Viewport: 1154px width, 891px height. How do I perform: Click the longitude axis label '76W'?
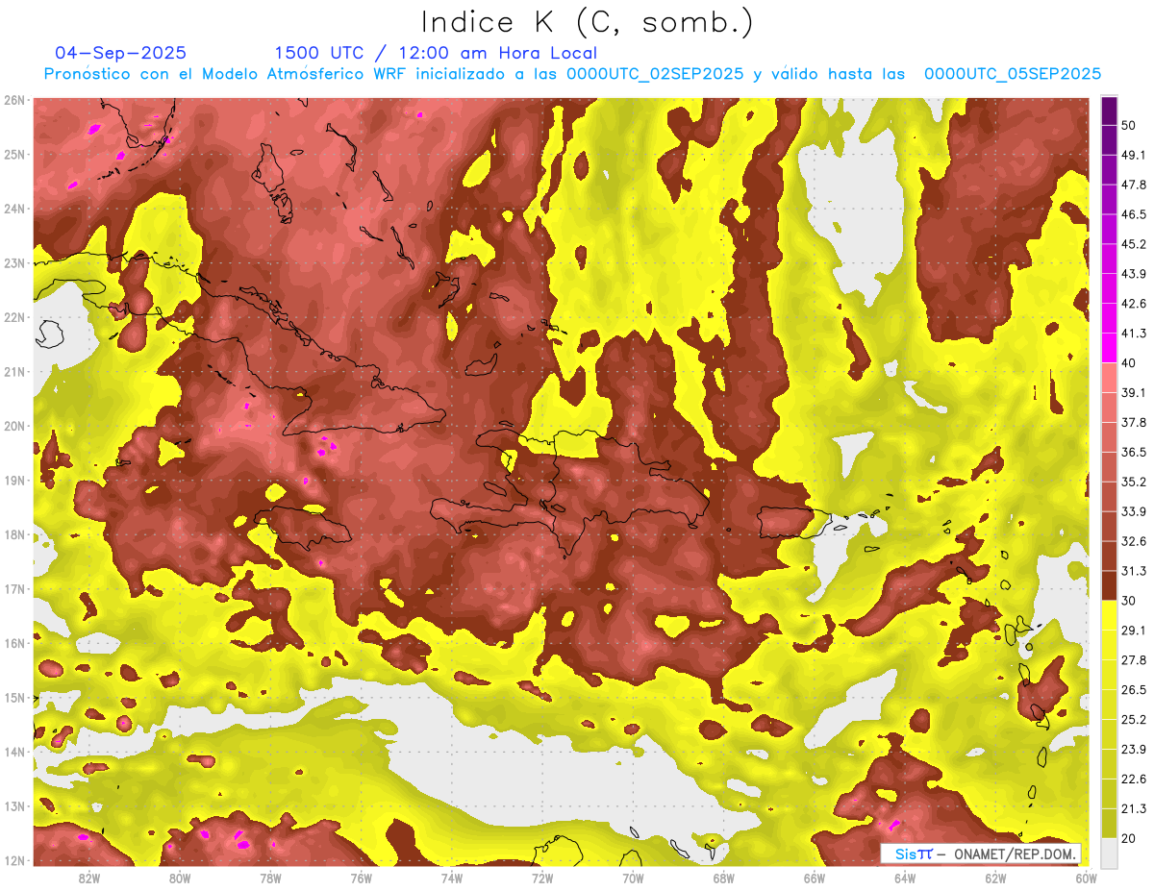[x=361, y=878]
